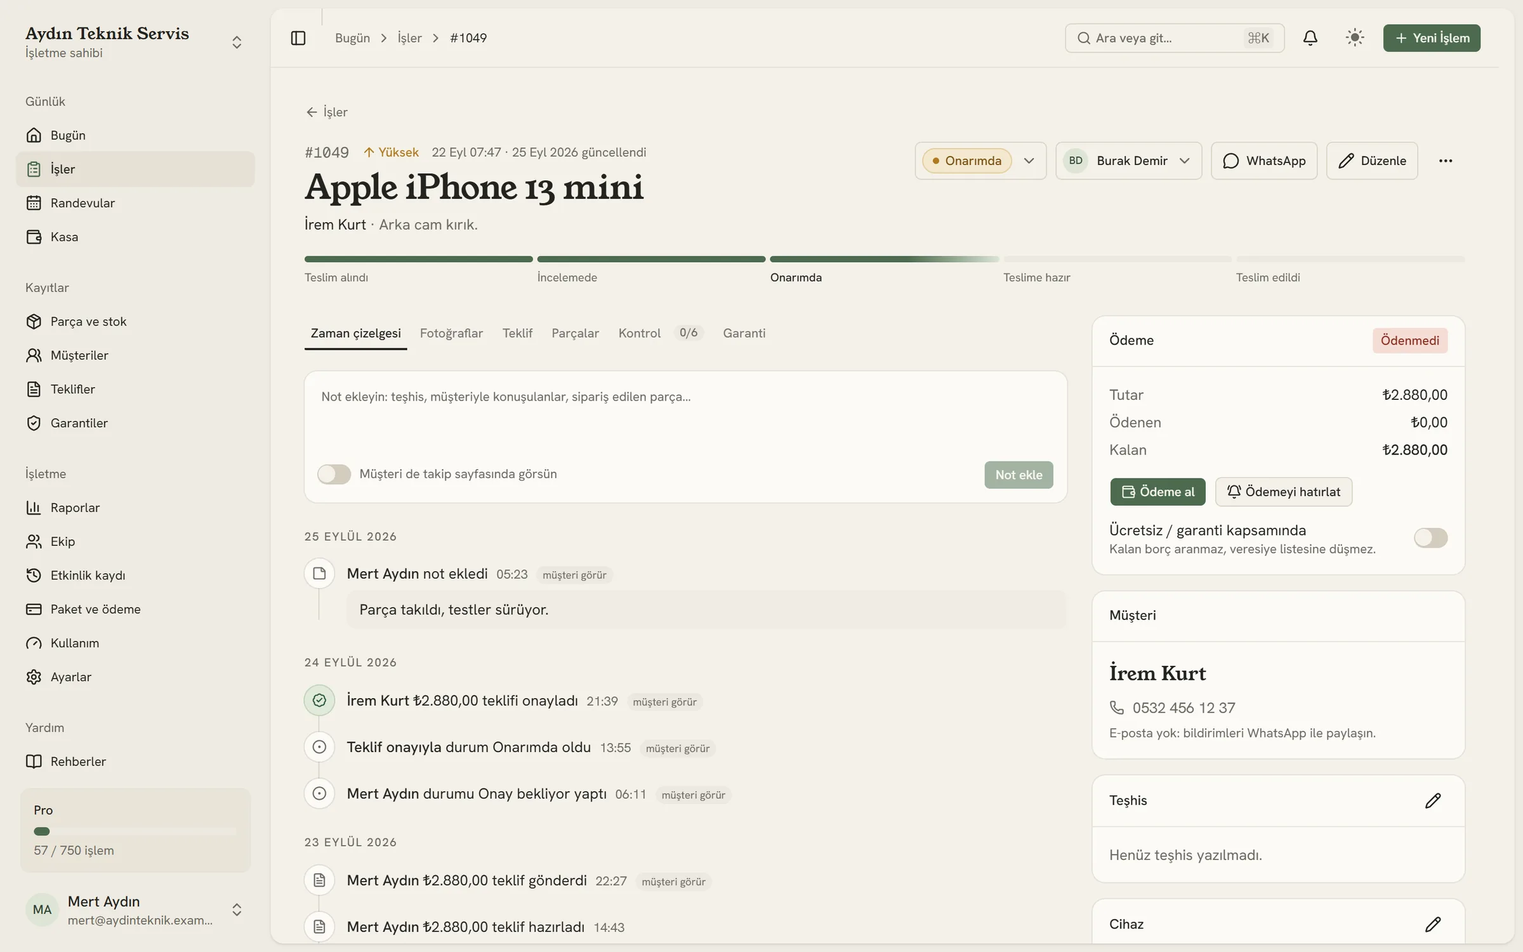
Task: Open Parça ve stok
Action: pyautogui.click(x=135, y=321)
